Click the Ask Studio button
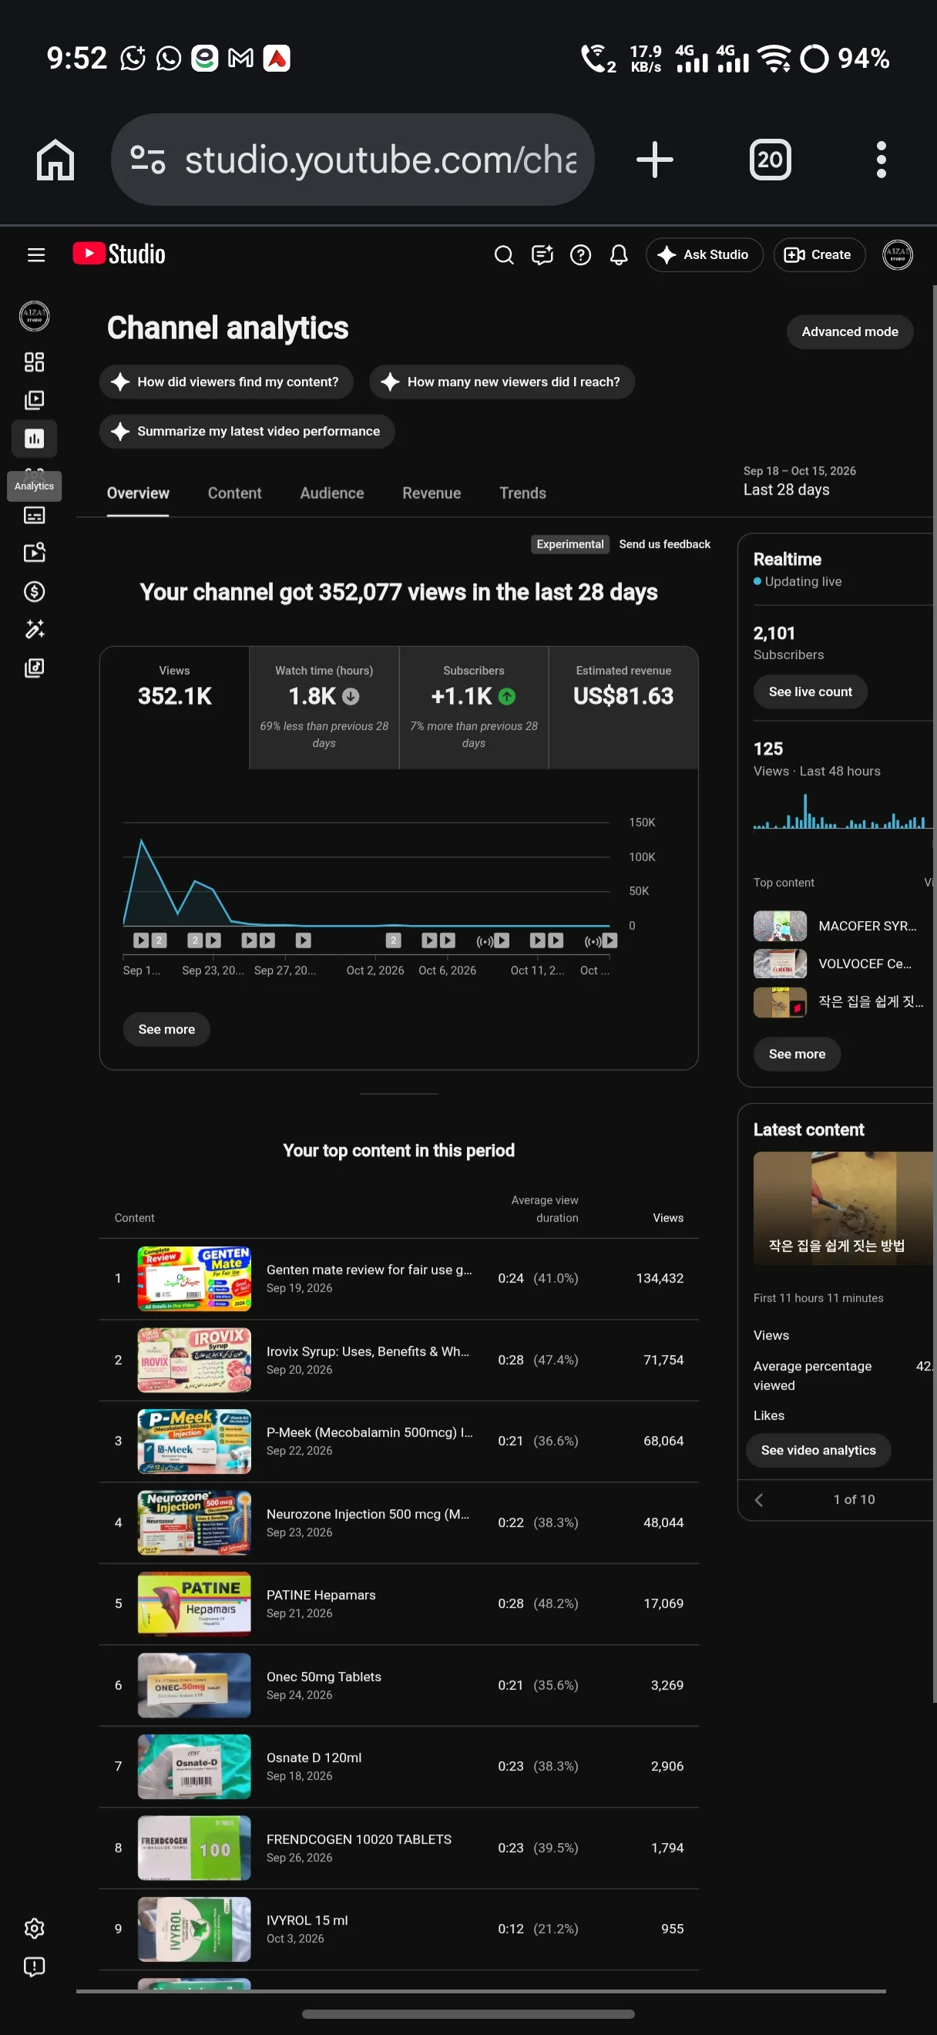 (704, 254)
